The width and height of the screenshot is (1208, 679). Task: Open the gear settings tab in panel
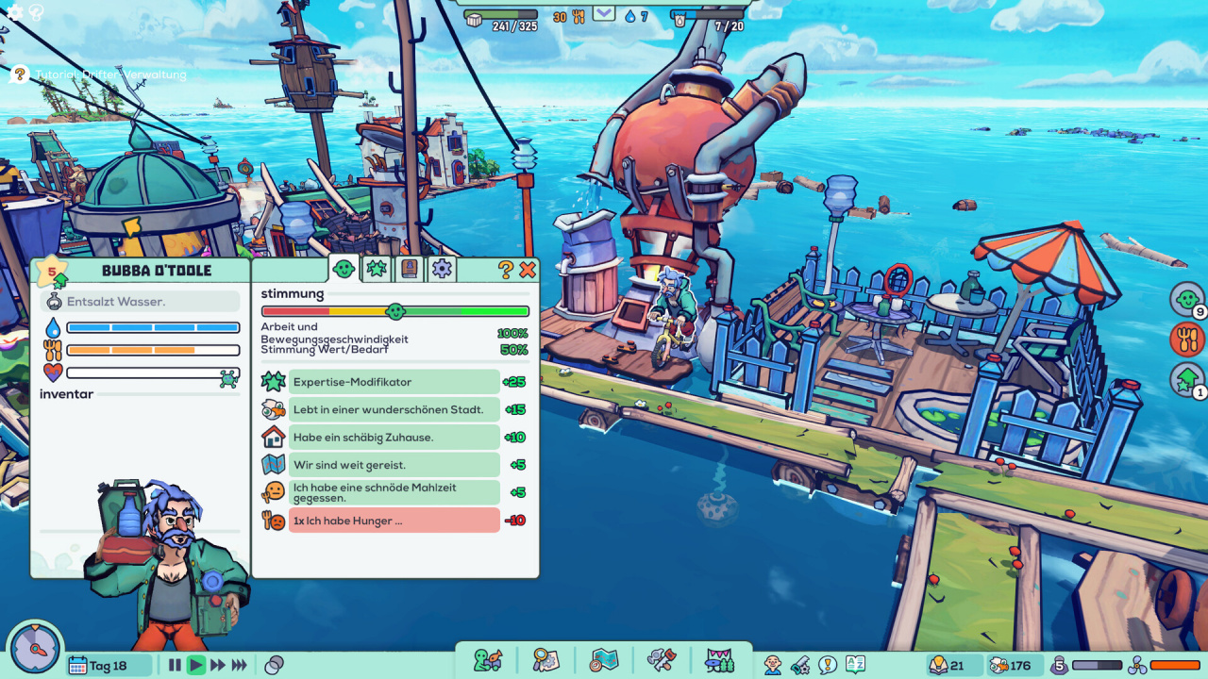[442, 270]
